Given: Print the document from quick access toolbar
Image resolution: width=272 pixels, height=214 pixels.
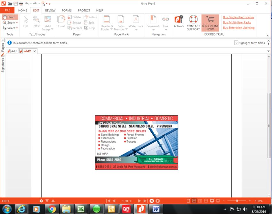Looking at the screenshot, I should point(21,4).
